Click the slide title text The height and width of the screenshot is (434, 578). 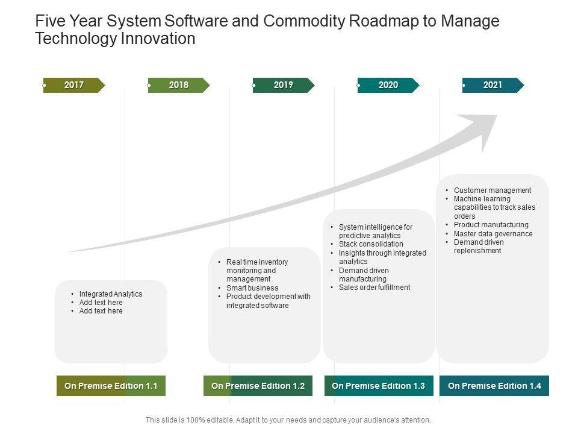[267, 30]
